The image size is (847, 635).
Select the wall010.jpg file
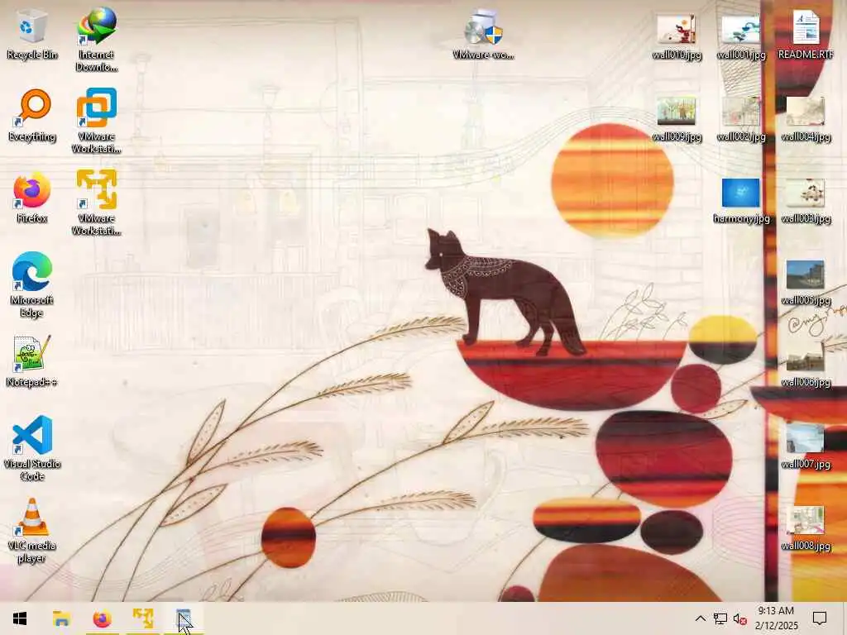click(677, 38)
